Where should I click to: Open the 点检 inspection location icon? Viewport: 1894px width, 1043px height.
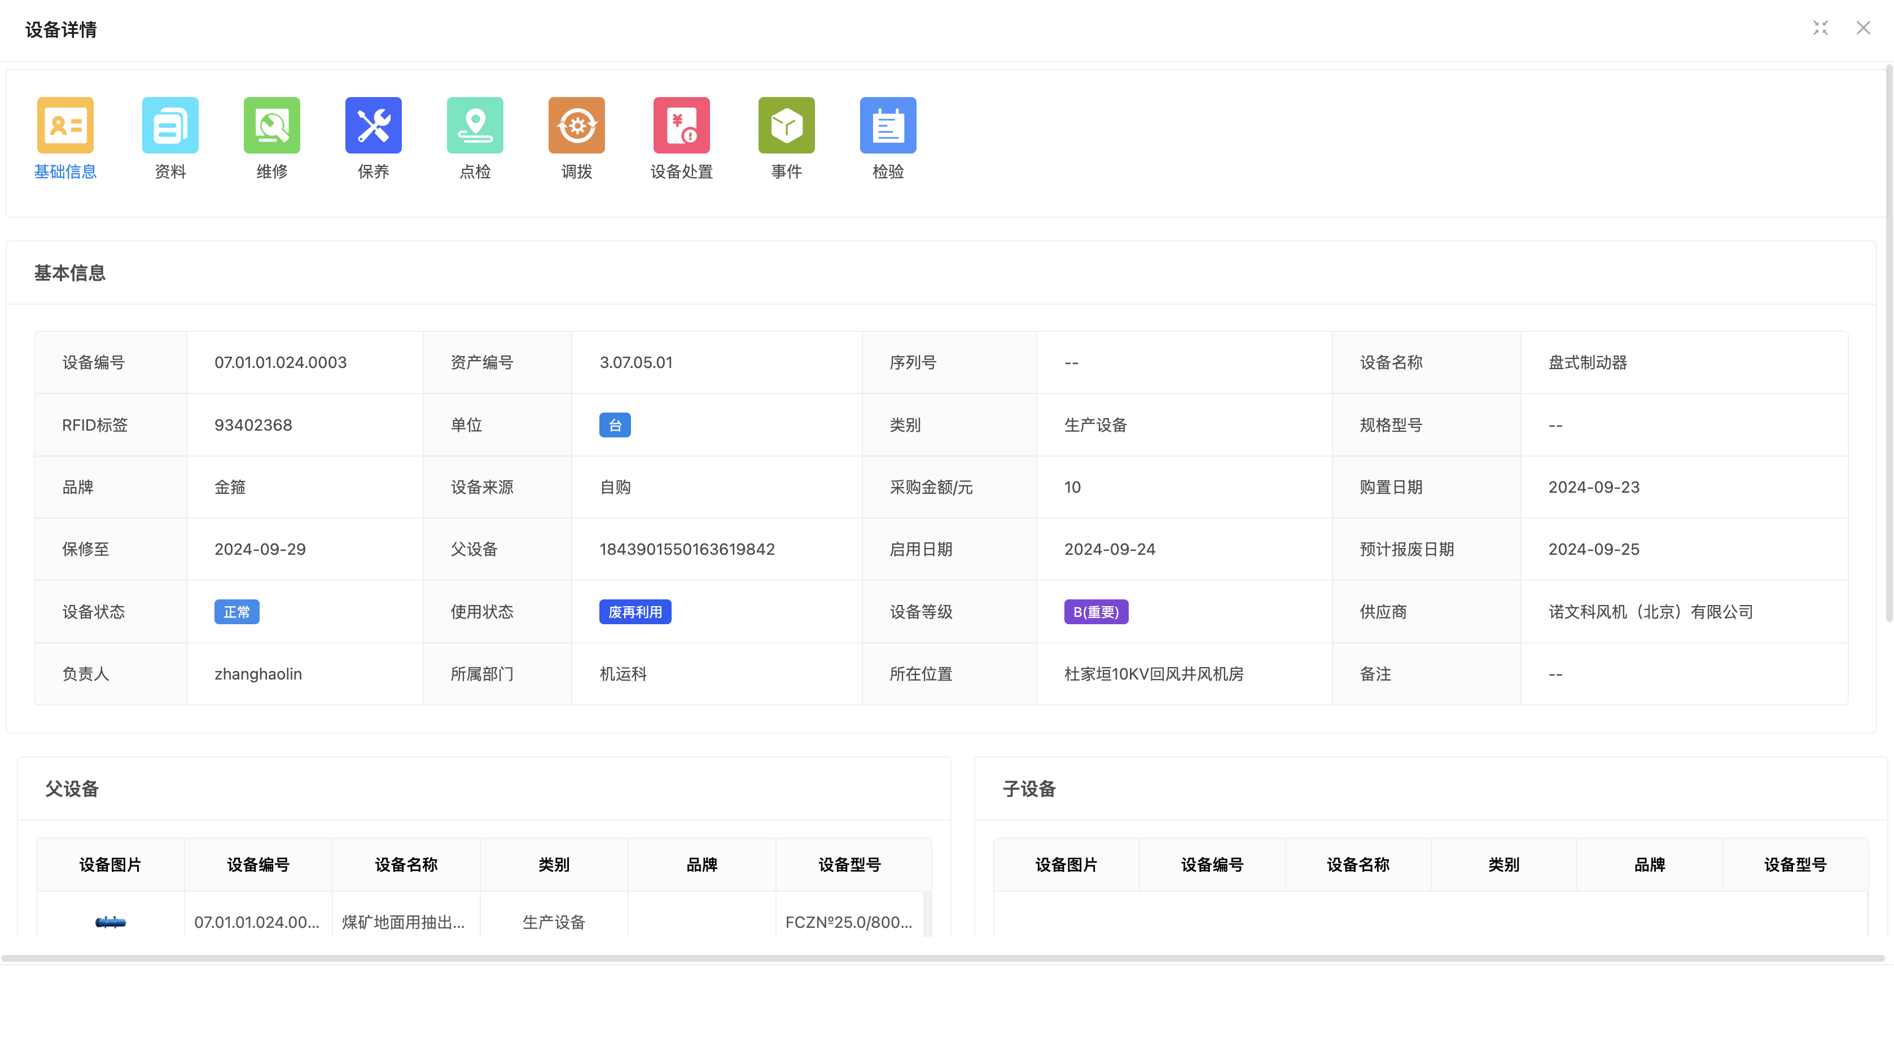click(x=474, y=125)
